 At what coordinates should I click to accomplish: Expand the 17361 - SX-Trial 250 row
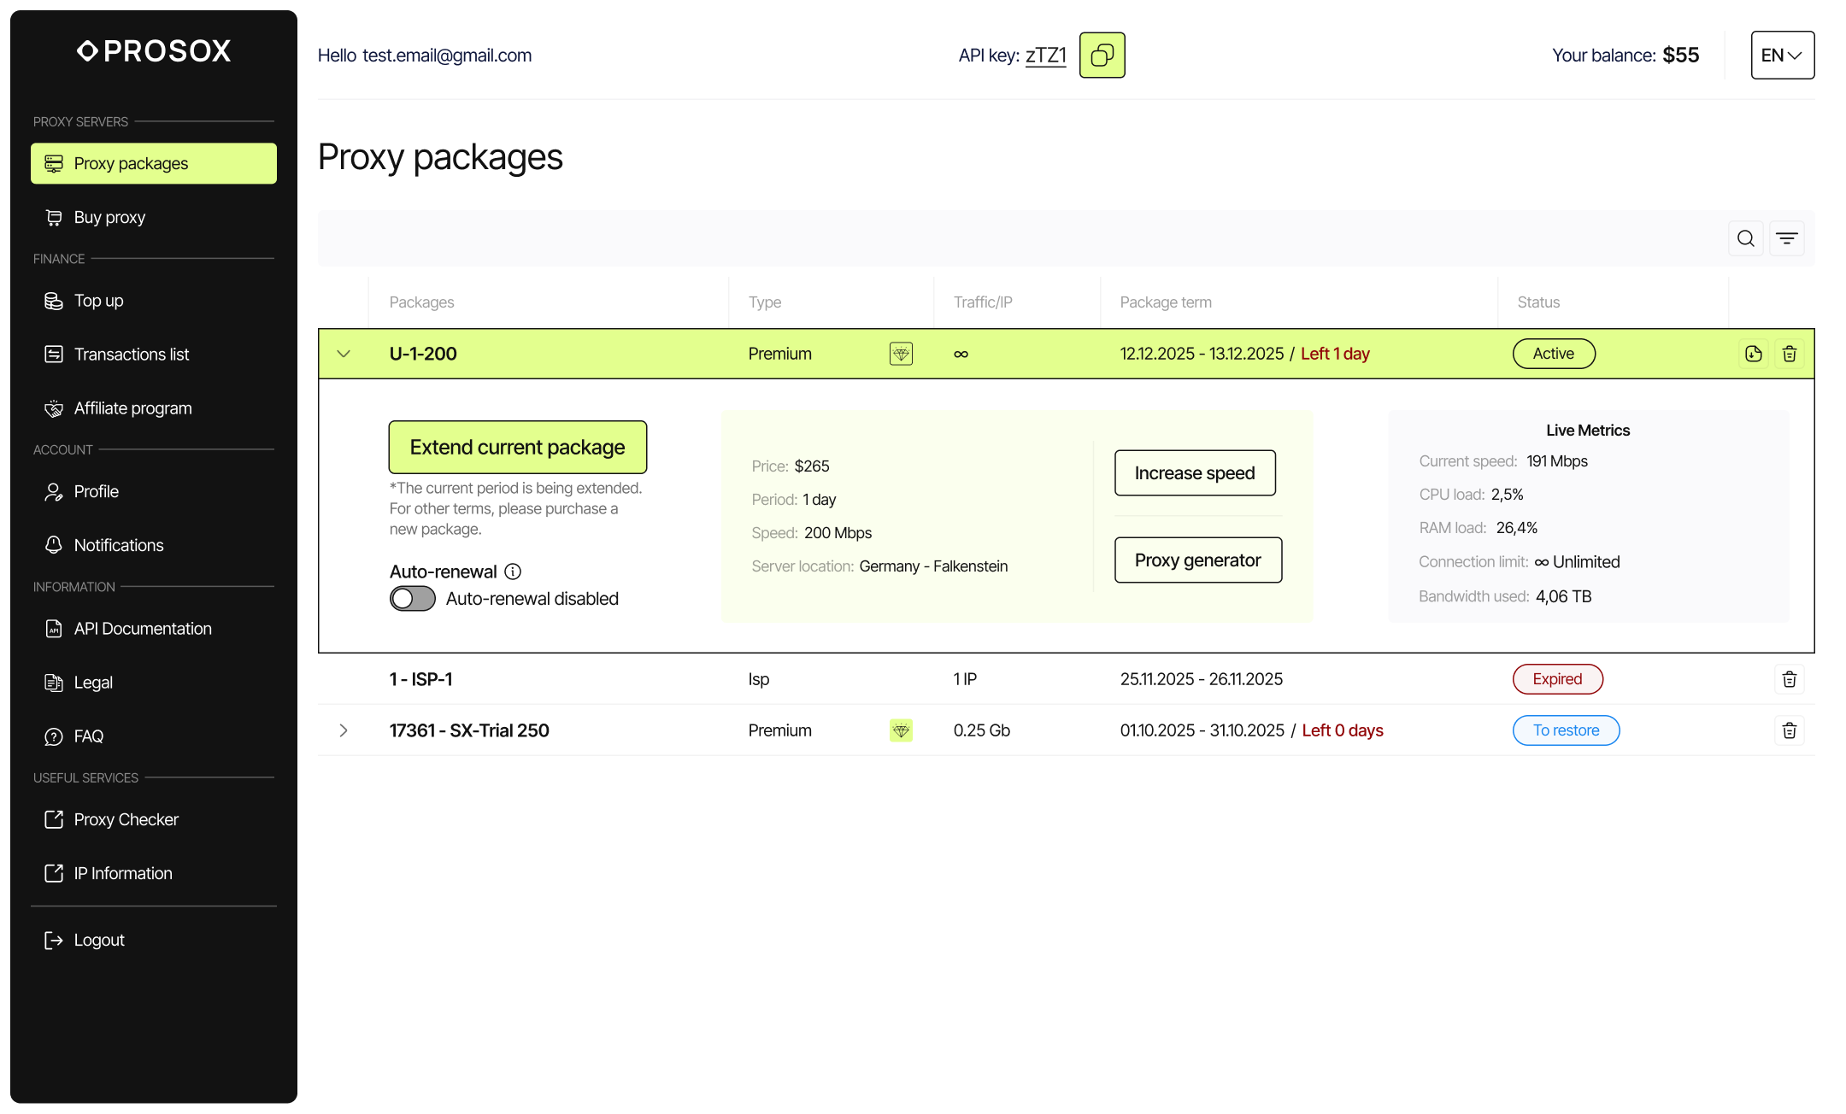coord(344,730)
